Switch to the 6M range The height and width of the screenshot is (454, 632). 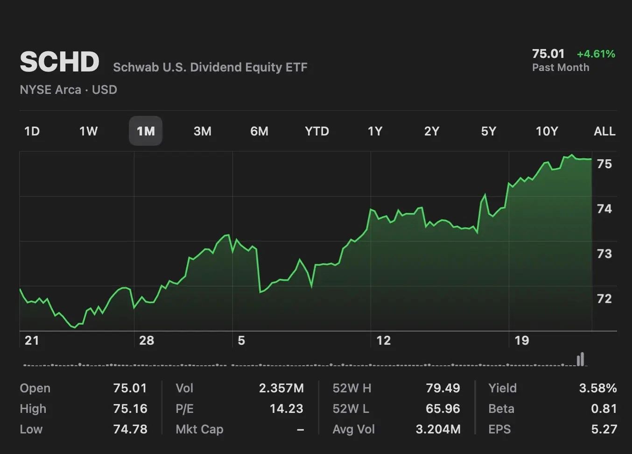coord(259,131)
